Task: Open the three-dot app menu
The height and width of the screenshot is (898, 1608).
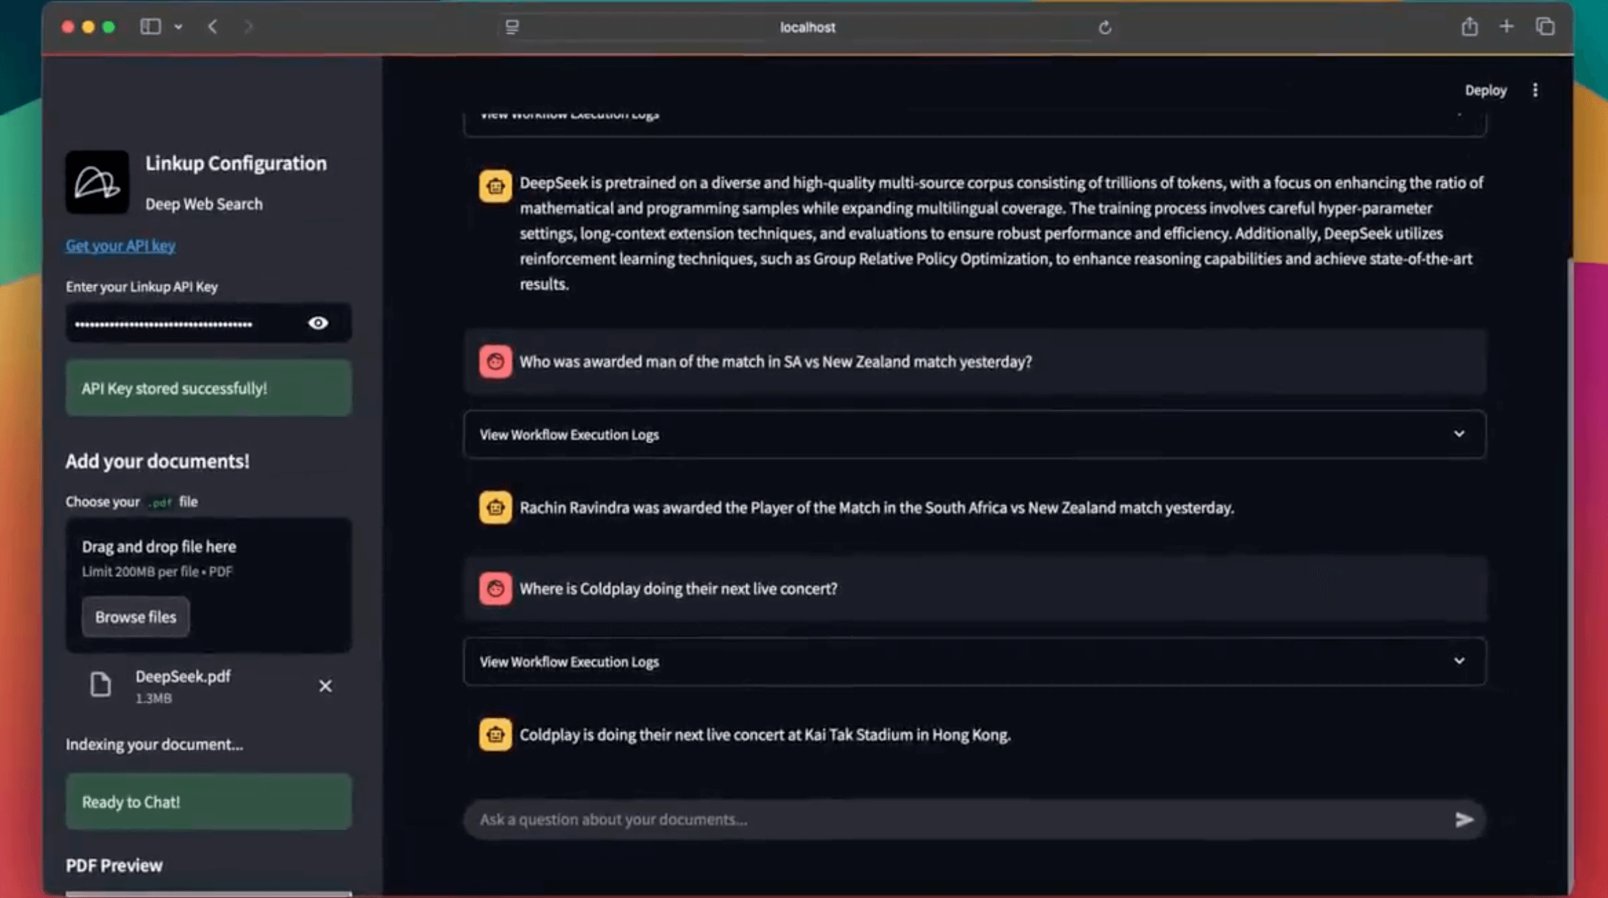Action: point(1535,89)
